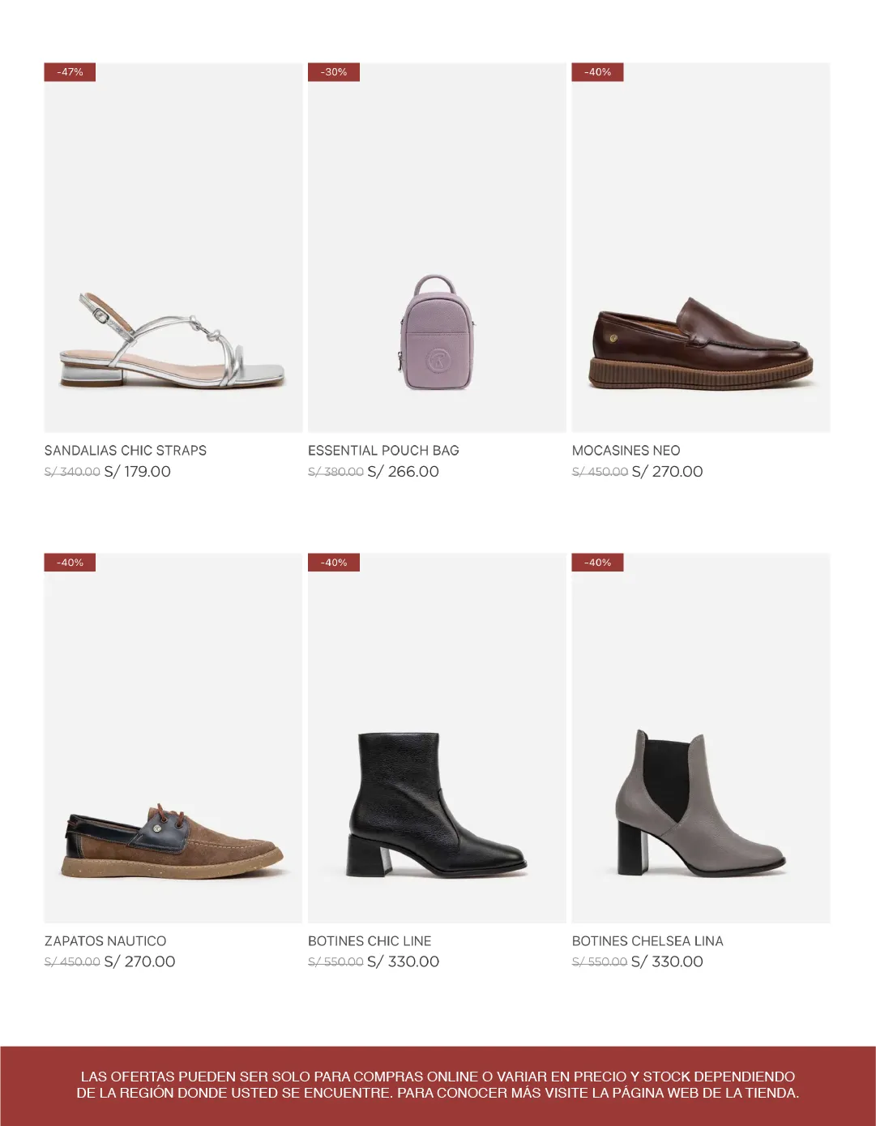The image size is (876, 1126).
Task: Open the grey Botines Chelsea Lina image
Action: pos(701,738)
